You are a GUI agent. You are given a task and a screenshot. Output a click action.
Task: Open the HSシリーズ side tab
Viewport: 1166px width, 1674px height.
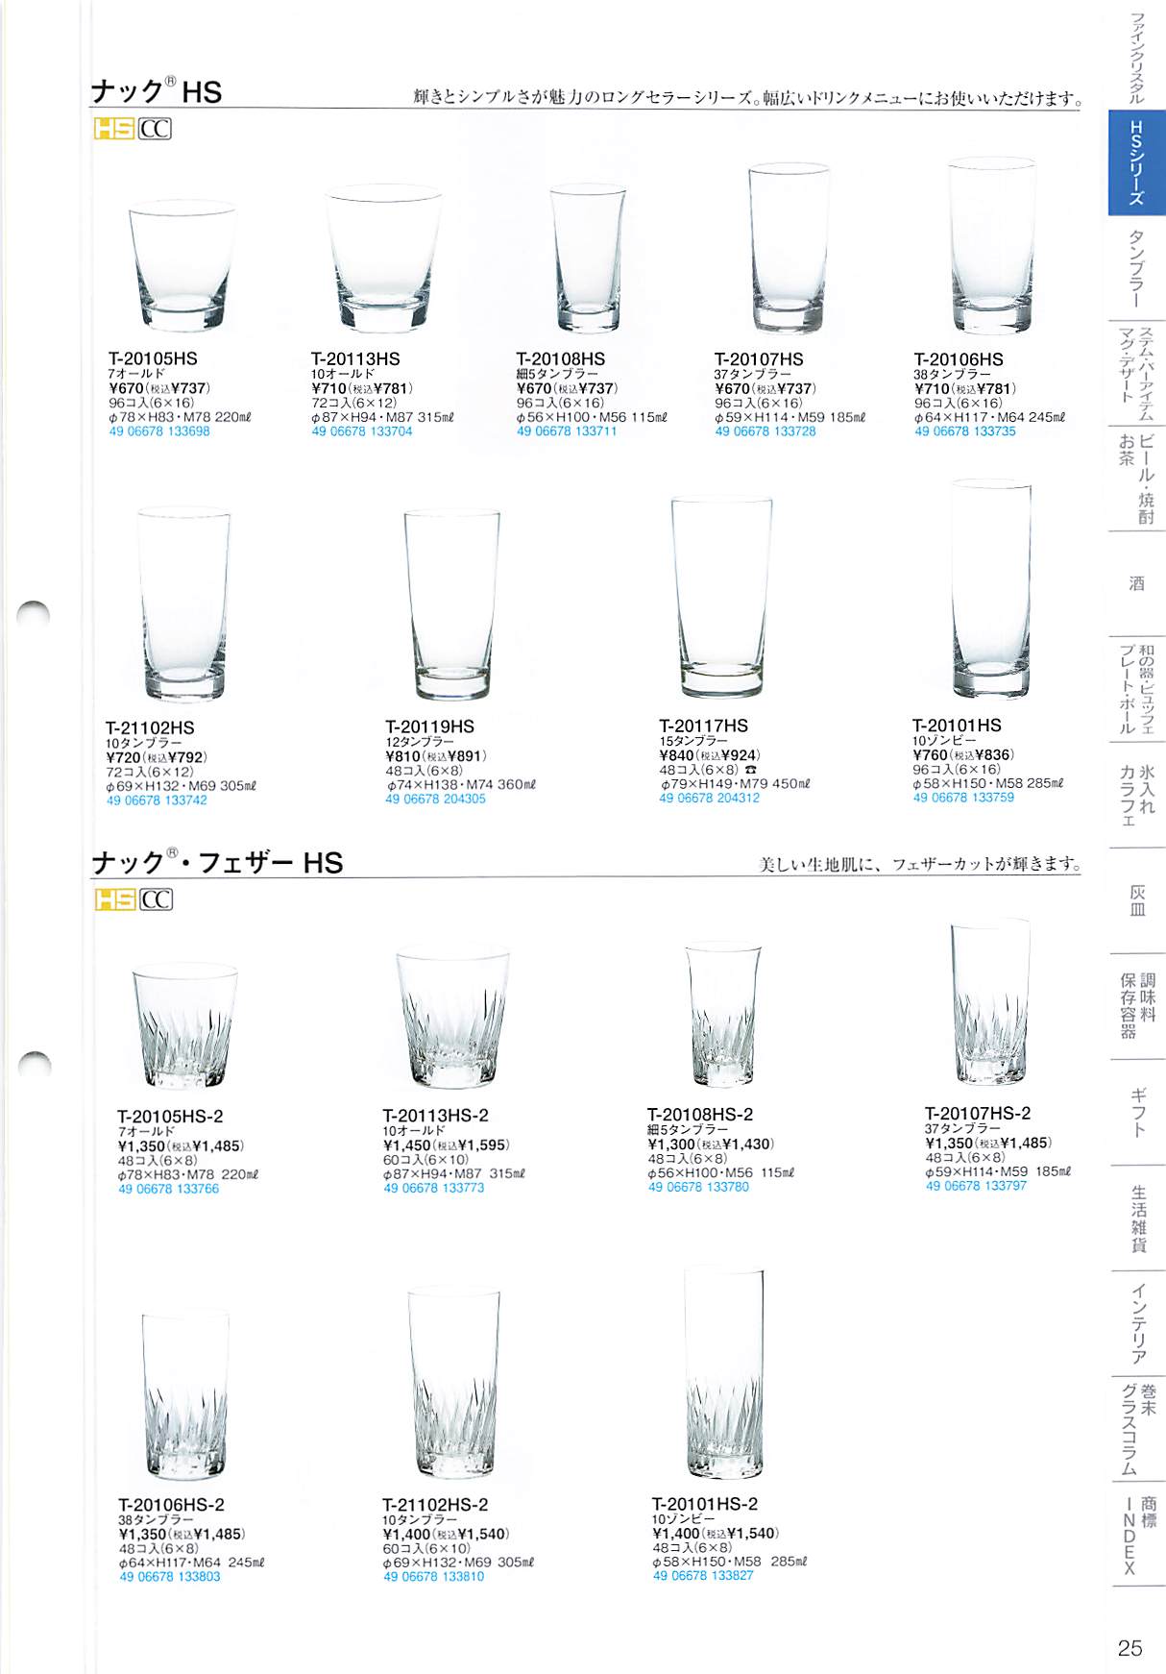[1136, 162]
